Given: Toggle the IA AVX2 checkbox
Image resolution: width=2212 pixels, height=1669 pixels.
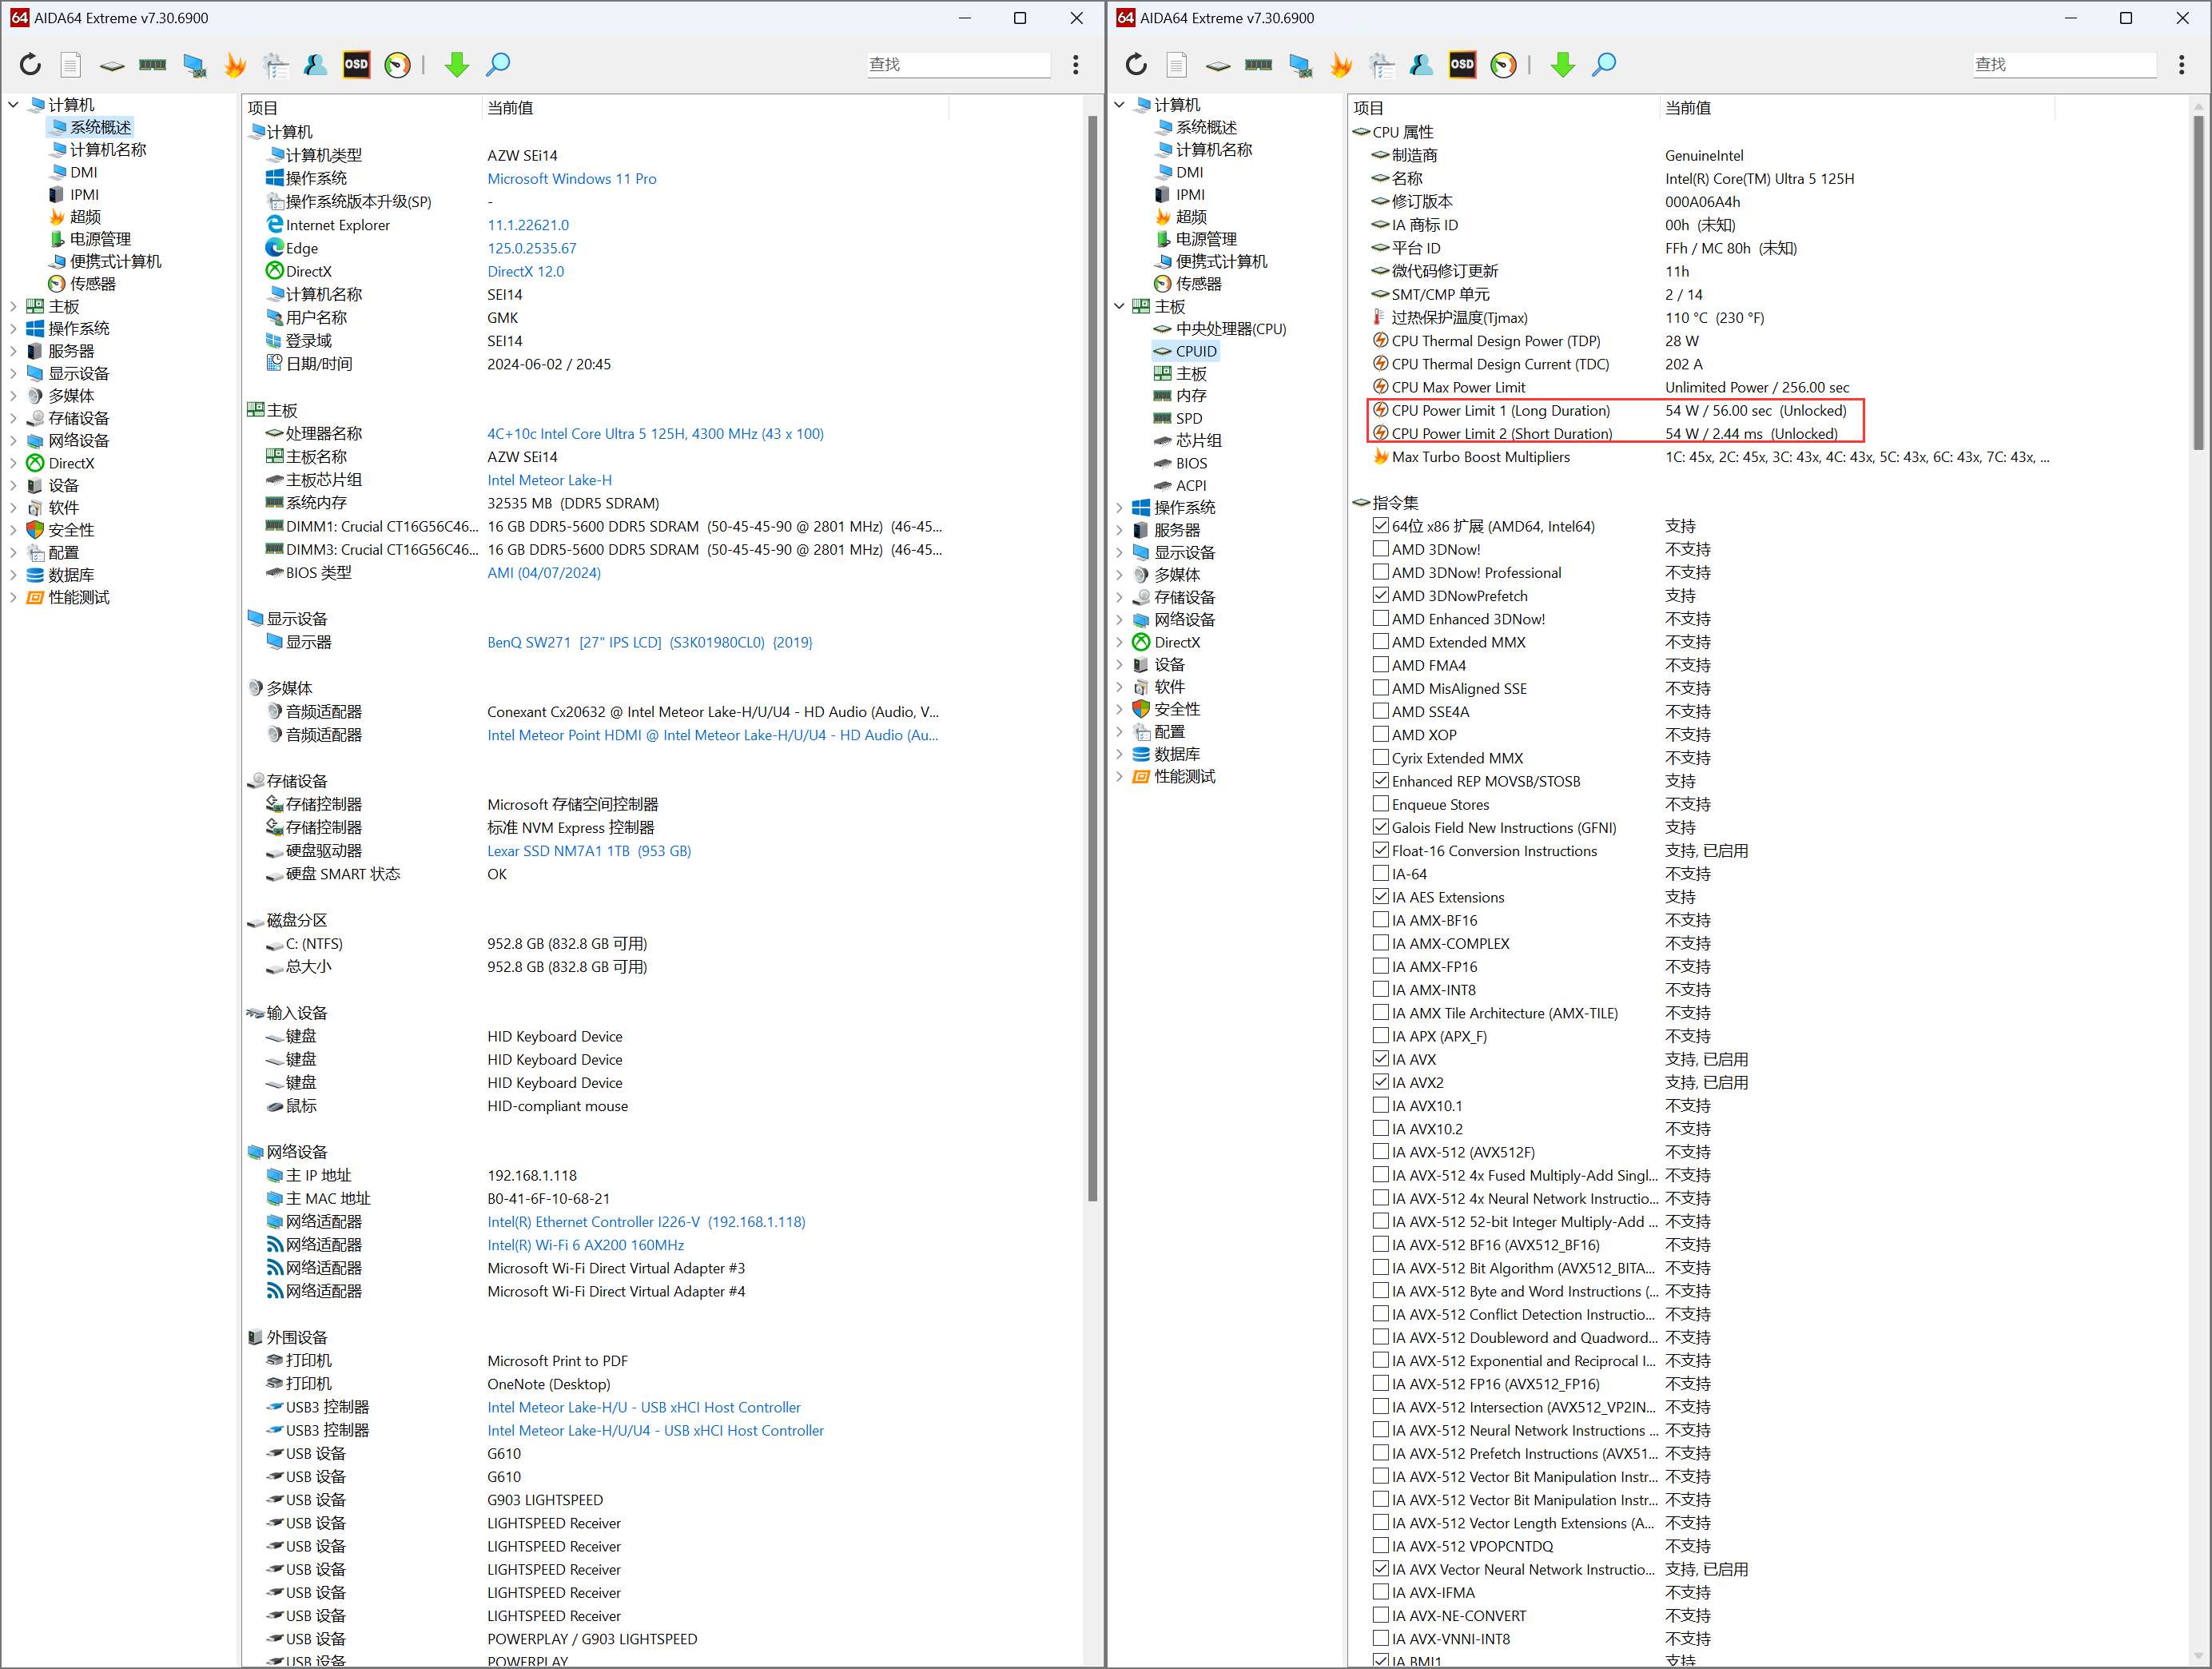Looking at the screenshot, I should point(1381,1082).
